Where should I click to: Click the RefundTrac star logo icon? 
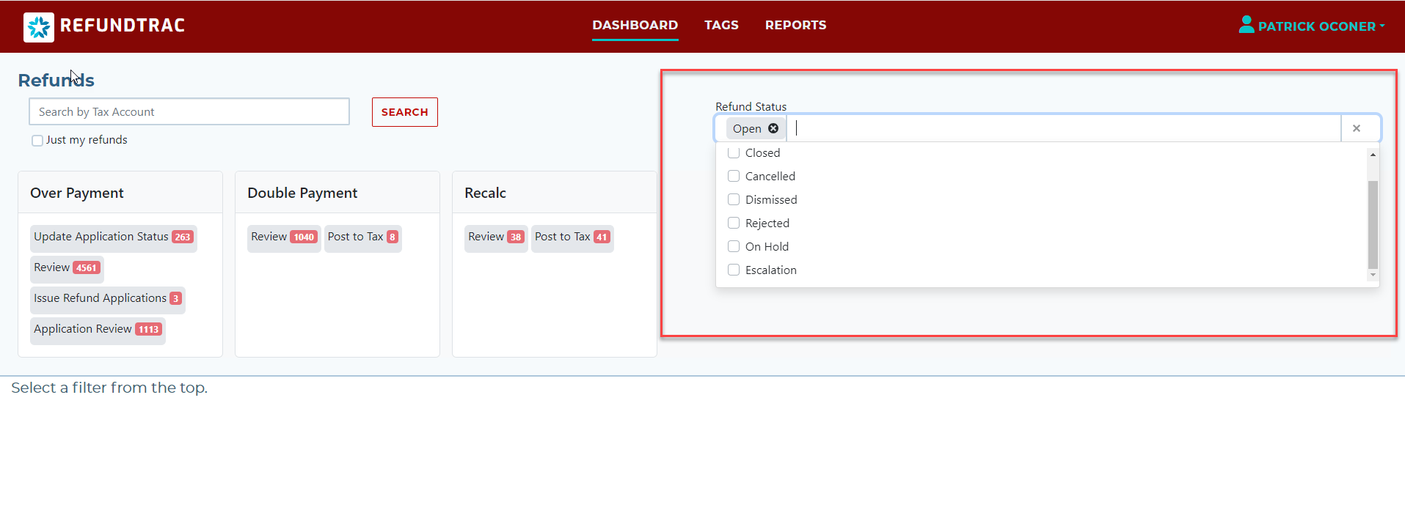tap(39, 27)
